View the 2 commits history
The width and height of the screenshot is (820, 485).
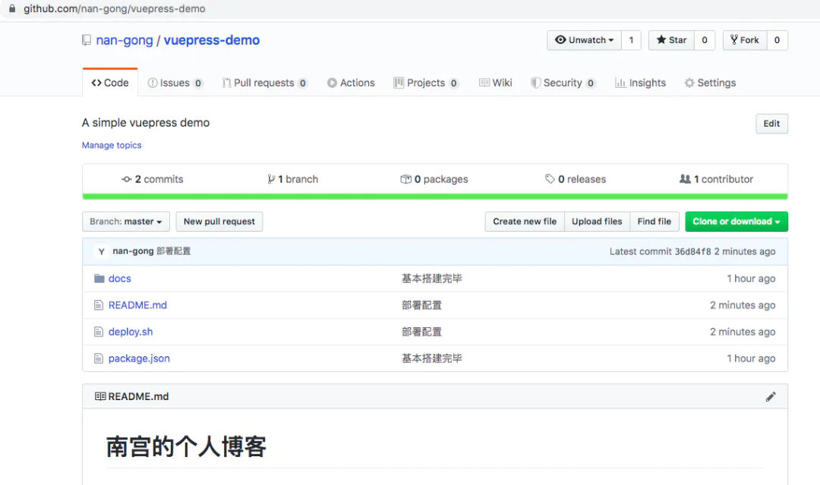click(x=152, y=179)
